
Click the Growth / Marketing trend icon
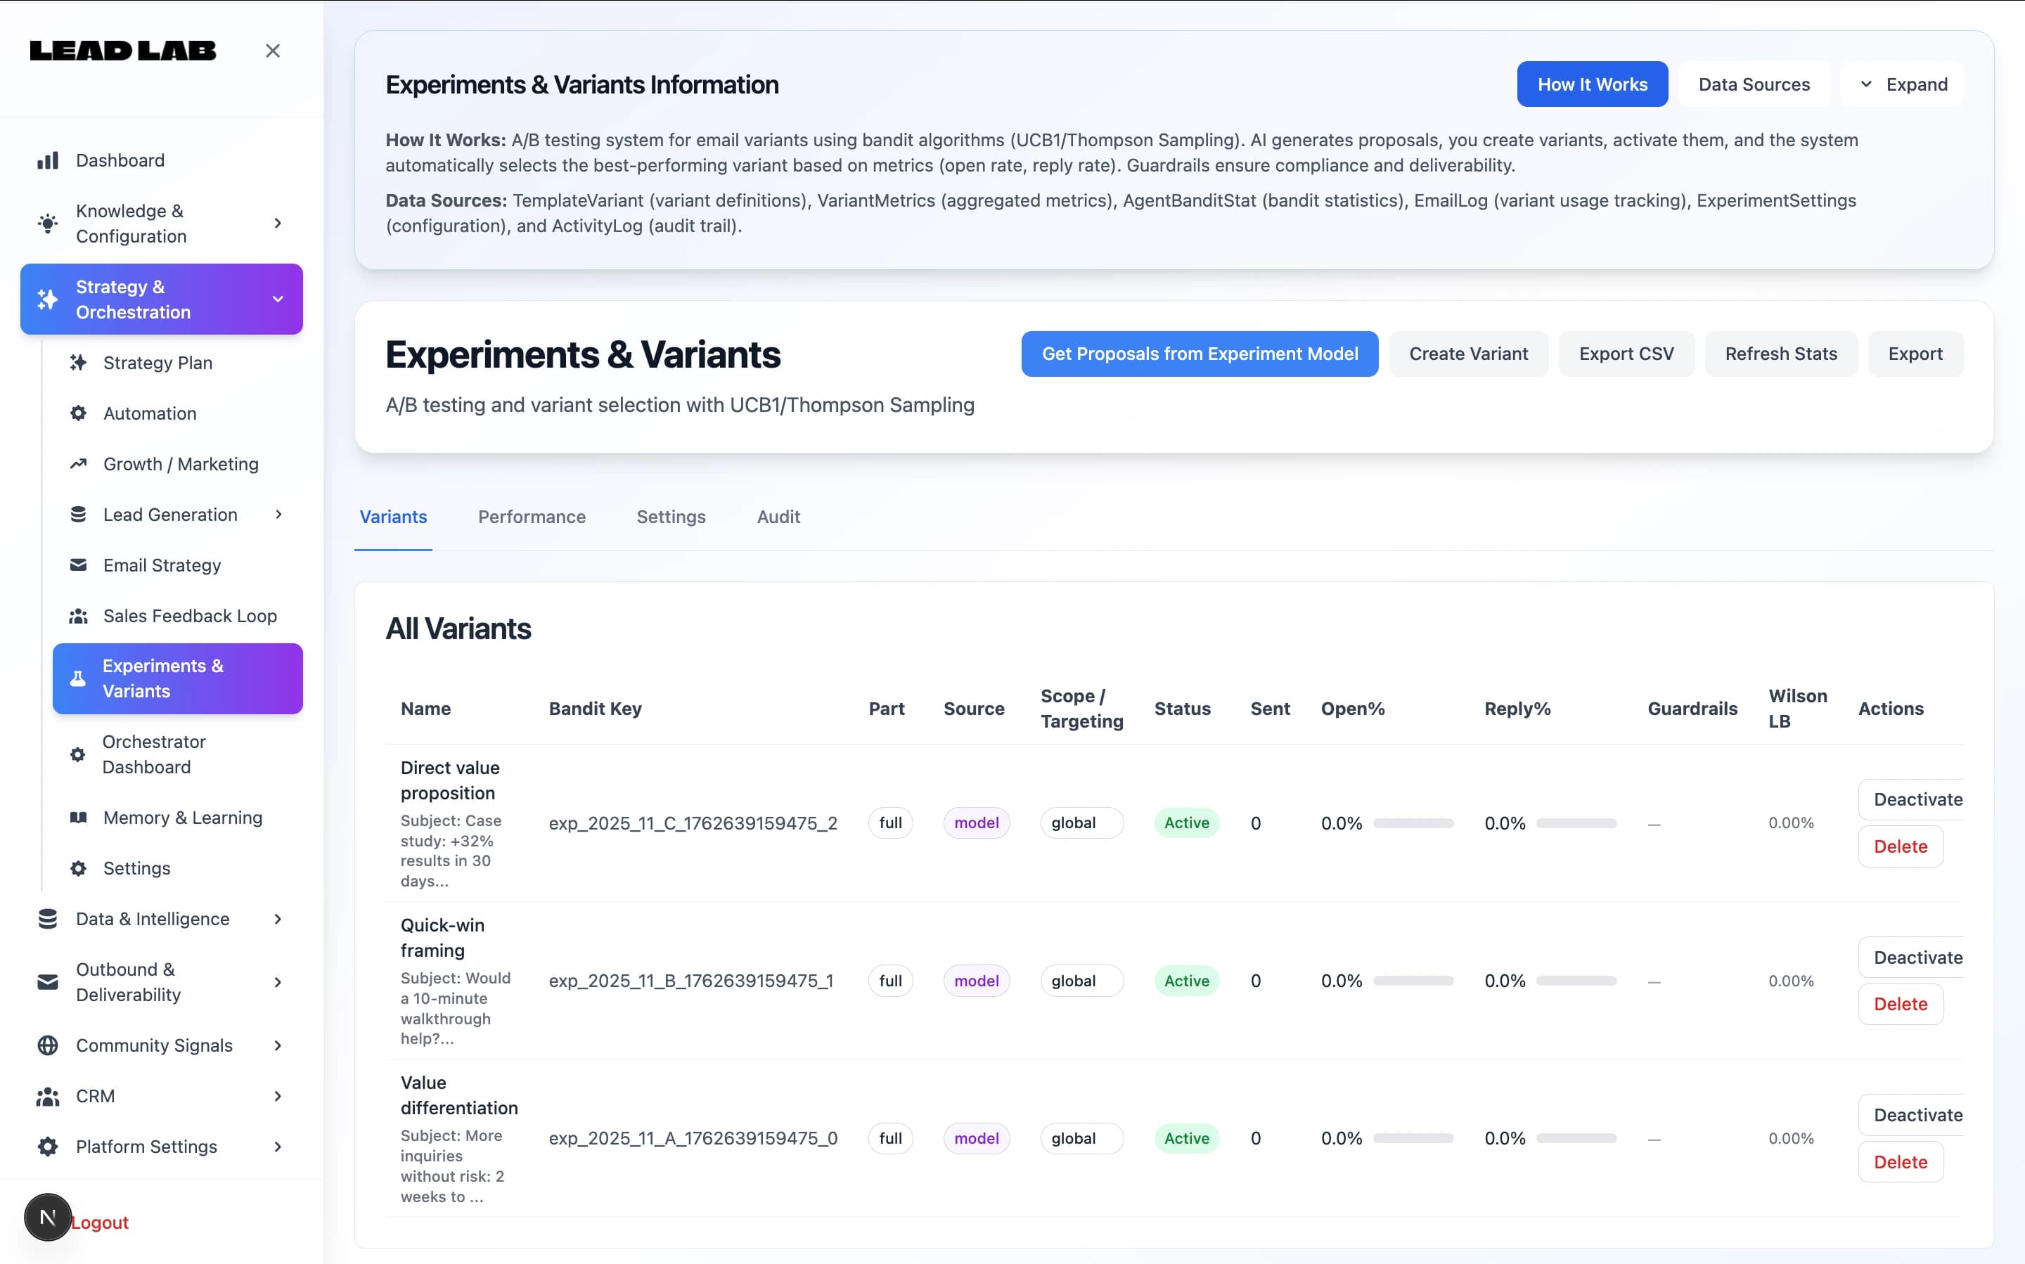(78, 464)
